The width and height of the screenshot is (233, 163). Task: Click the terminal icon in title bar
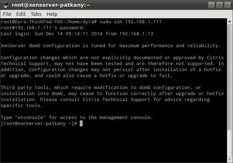[x=6, y=5]
